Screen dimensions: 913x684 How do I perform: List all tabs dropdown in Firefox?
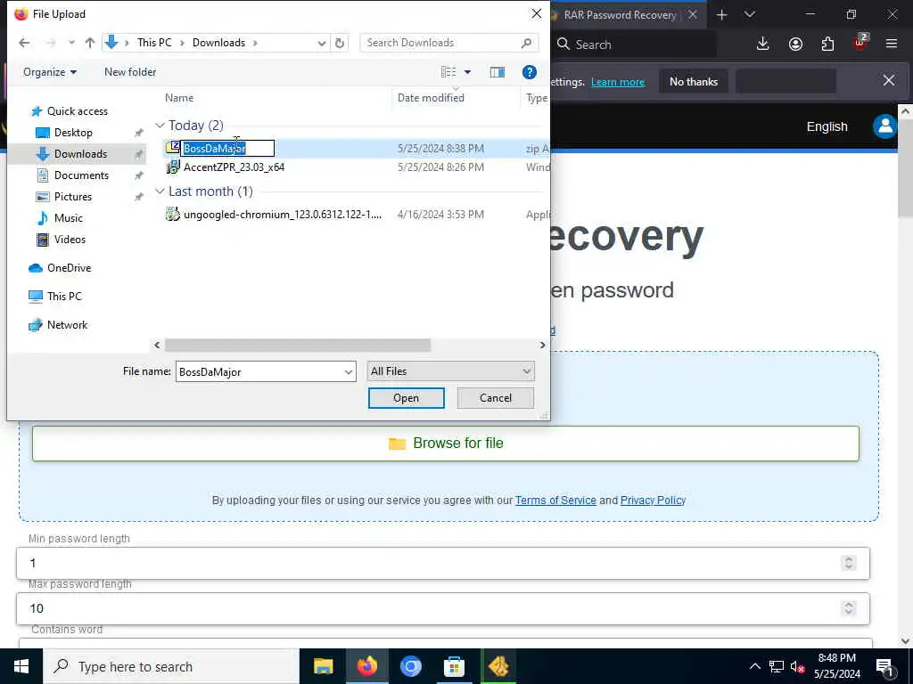click(x=750, y=14)
